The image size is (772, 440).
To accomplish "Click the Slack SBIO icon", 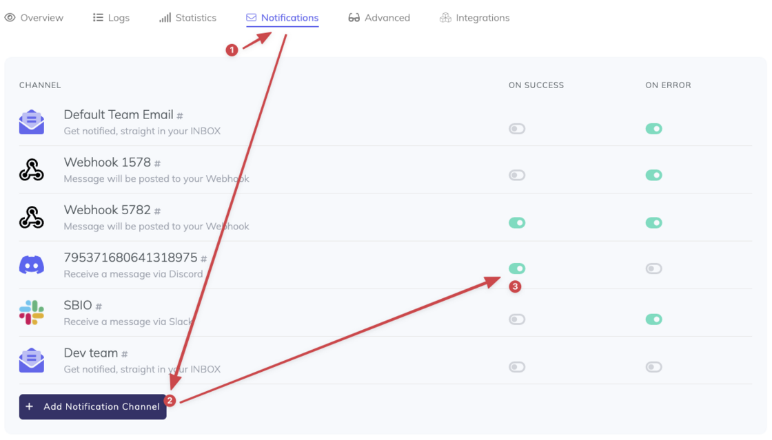I will [x=32, y=313].
